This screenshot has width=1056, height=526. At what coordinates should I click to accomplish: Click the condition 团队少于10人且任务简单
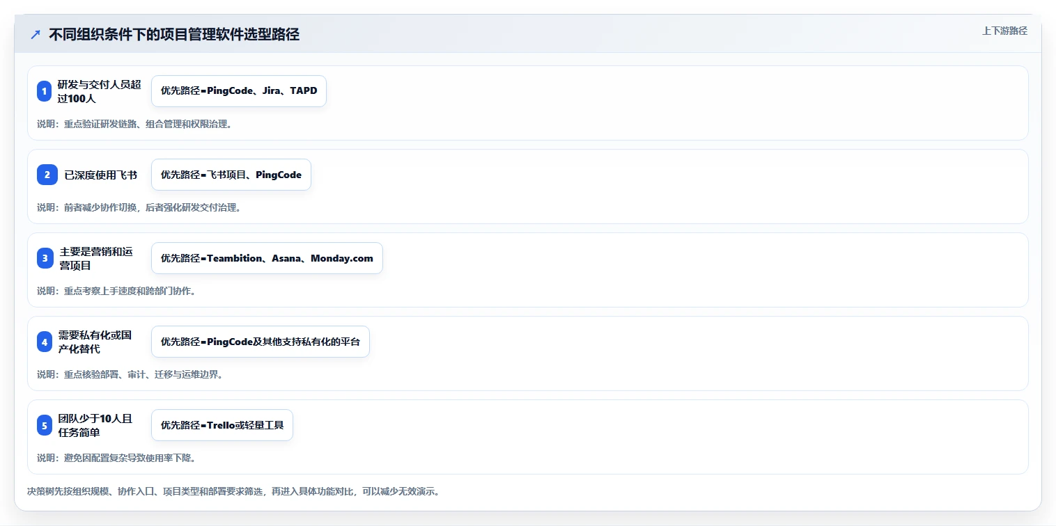[95, 425]
